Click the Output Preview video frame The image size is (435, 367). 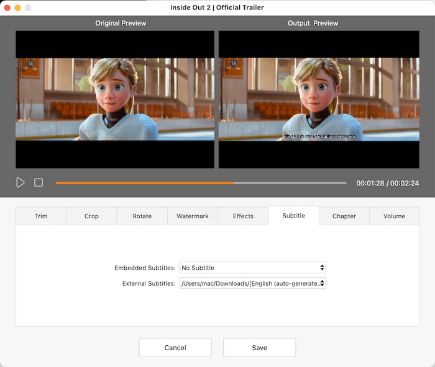point(318,99)
